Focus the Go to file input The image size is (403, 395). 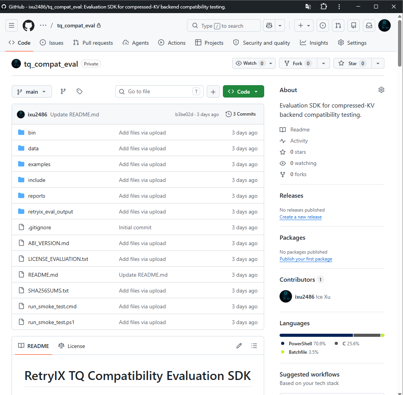[x=159, y=91]
